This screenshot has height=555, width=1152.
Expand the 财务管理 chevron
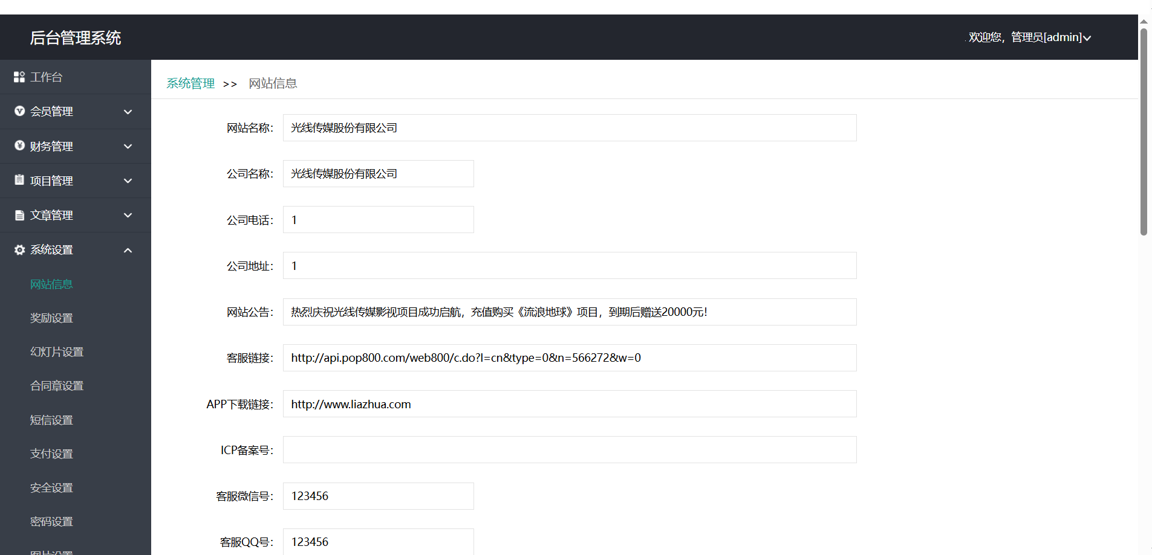click(128, 146)
